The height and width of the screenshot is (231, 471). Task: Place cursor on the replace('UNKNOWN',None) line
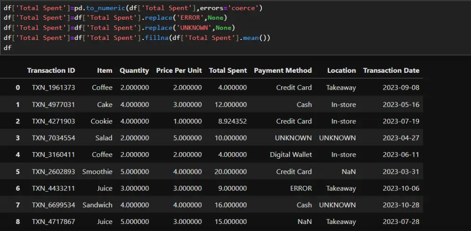119,28
